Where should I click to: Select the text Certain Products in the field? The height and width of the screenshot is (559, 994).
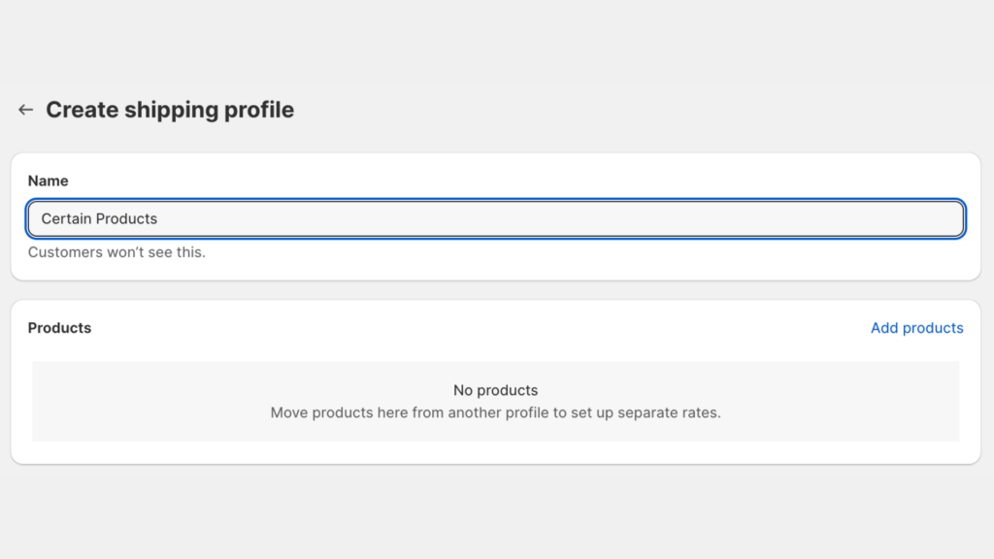98,218
